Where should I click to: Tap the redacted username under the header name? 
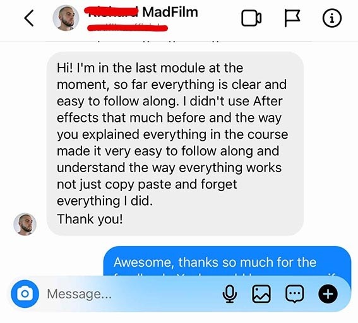pos(128,27)
